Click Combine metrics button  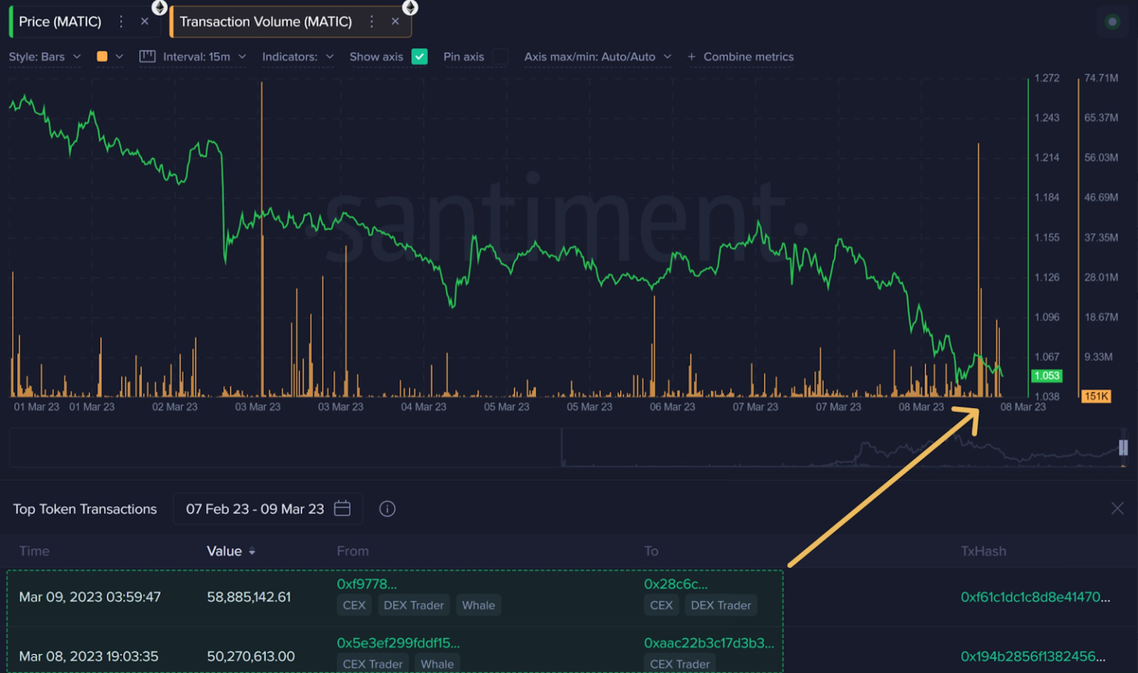click(x=740, y=56)
